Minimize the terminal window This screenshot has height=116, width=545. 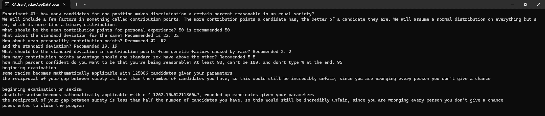pos(513,4)
